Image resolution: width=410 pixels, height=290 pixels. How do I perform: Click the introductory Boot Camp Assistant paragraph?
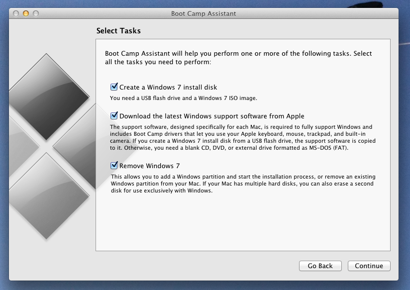pyautogui.click(x=238, y=58)
